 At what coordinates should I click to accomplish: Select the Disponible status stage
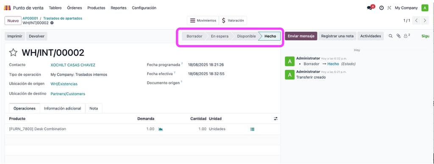click(x=246, y=36)
